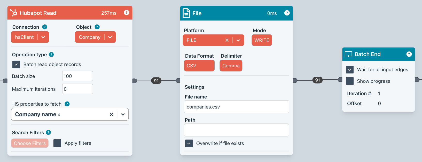422x162 pixels.
Task: Click the 91 badge between File and Batch End
Action: pyautogui.click(x=318, y=80)
